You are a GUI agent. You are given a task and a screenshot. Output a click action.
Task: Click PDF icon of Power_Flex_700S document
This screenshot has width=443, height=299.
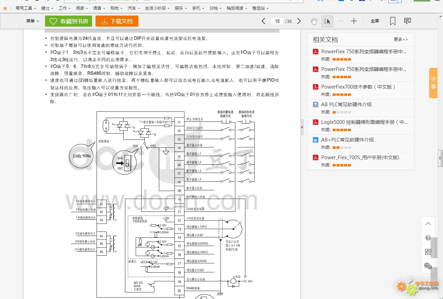[x=316, y=157]
